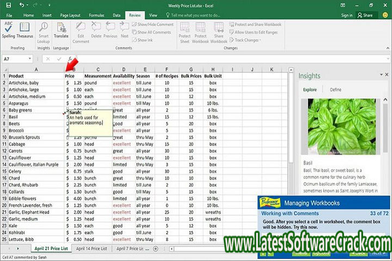Click the basil image thumbnail

click(342, 126)
